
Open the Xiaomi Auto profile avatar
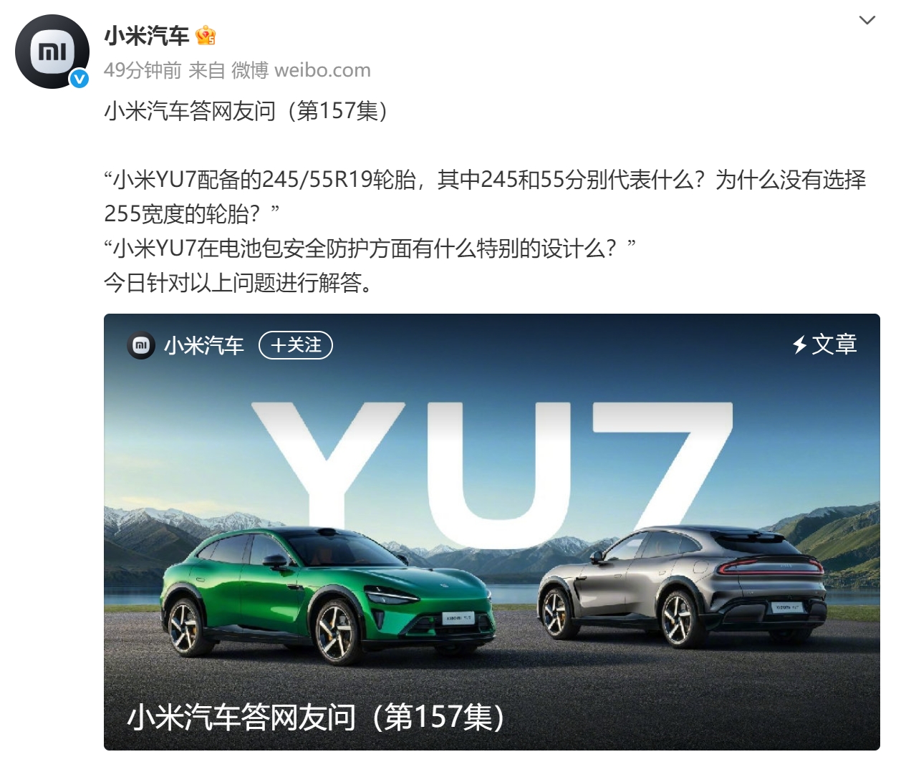click(x=52, y=52)
